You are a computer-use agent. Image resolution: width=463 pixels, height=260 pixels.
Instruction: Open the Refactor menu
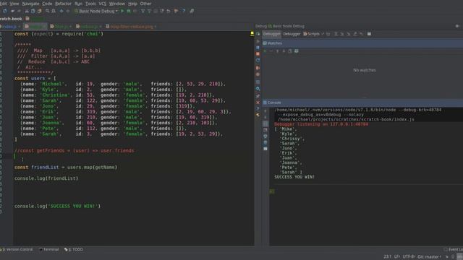pyautogui.click(x=63, y=4)
